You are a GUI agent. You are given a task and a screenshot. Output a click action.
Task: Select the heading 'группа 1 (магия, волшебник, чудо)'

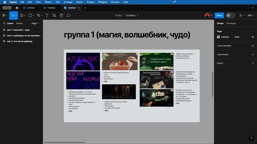127,35
